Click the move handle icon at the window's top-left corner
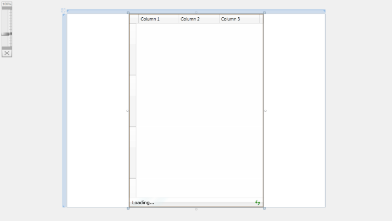Image resolution: width=392 pixels, height=221 pixels. [x=63, y=10]
